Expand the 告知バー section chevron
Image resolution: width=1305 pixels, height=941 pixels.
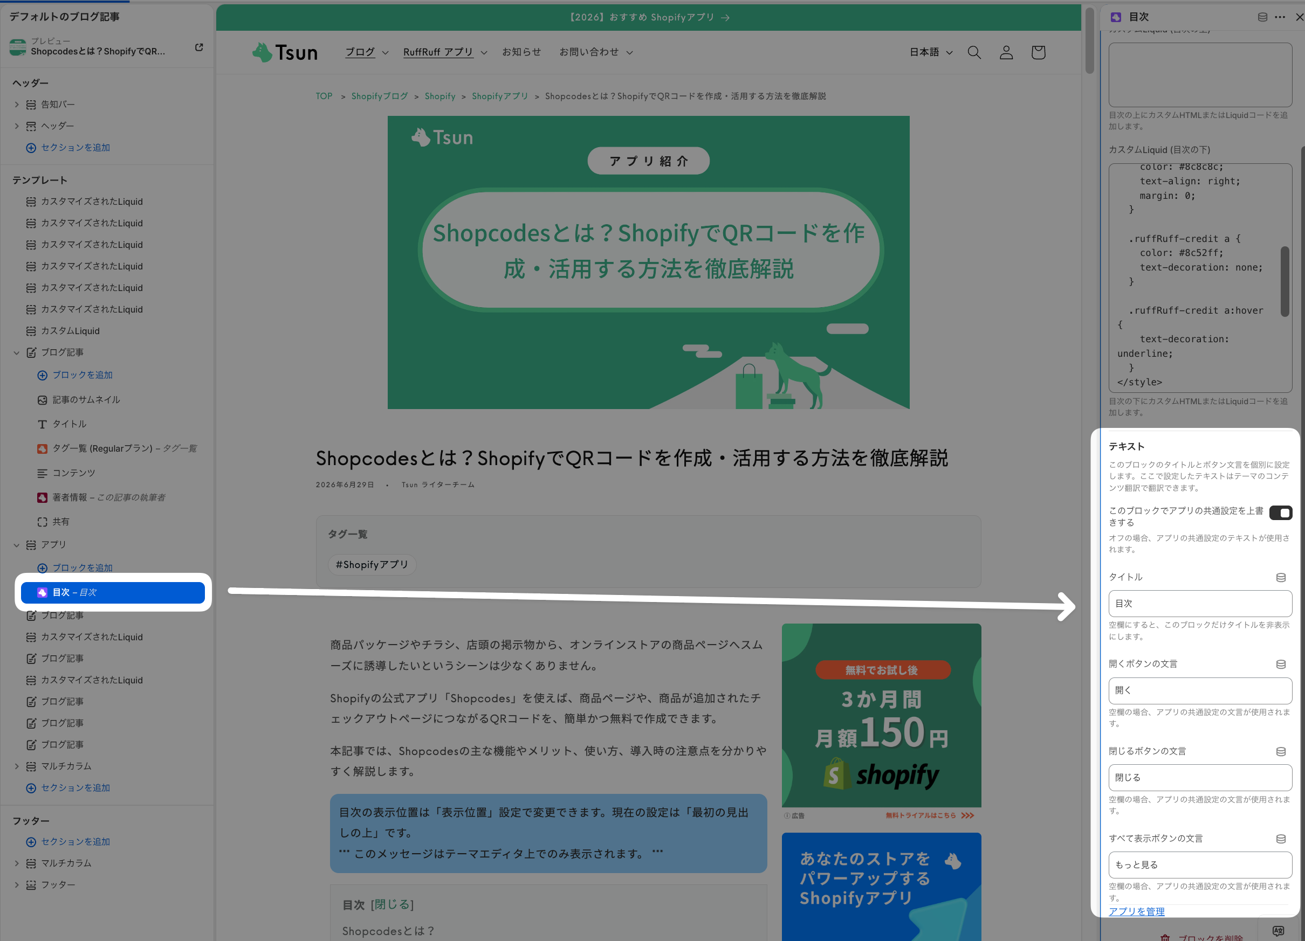tap(17, 105)
